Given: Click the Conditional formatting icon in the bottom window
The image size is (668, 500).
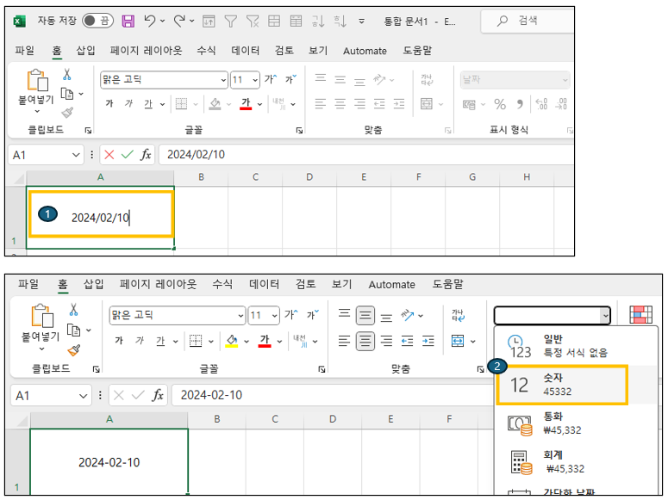Looking at the screenshot, I should [x=640, y=315].
